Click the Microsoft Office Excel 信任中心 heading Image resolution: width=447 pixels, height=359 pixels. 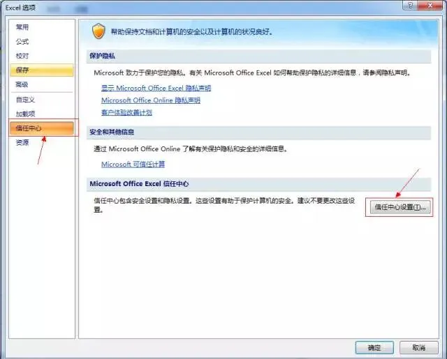pyautogui.click(x=139, y=184)
